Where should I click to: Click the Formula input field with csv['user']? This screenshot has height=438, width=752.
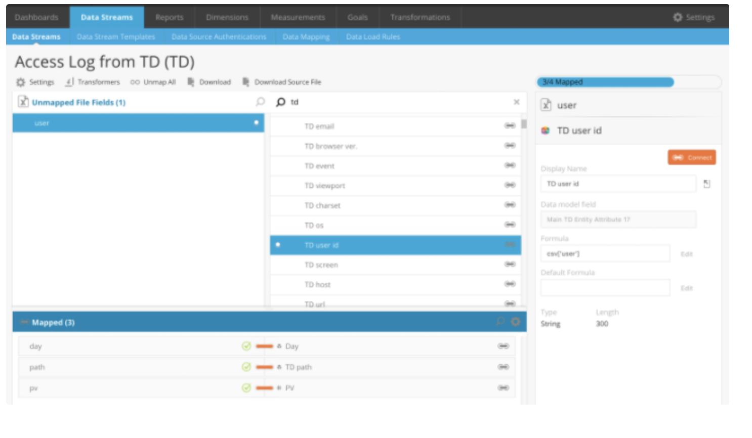pos(605,254)
